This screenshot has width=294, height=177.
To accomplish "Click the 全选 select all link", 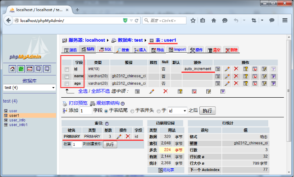I will coord(83,91).
